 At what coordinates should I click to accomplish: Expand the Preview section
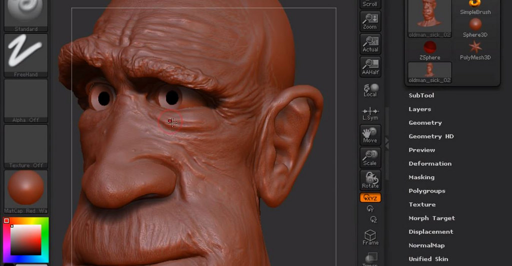pyautogui.click(x=422, y=150)
